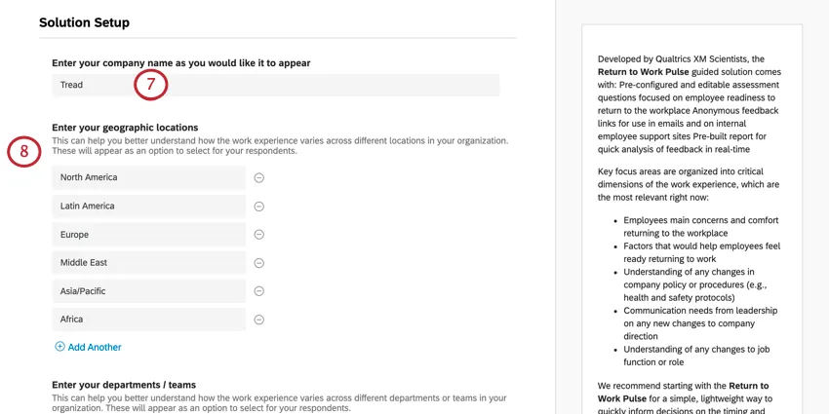
Task: Remove the Asia/Pacific location
Action: pyautogui.click(x=259, y=291)
